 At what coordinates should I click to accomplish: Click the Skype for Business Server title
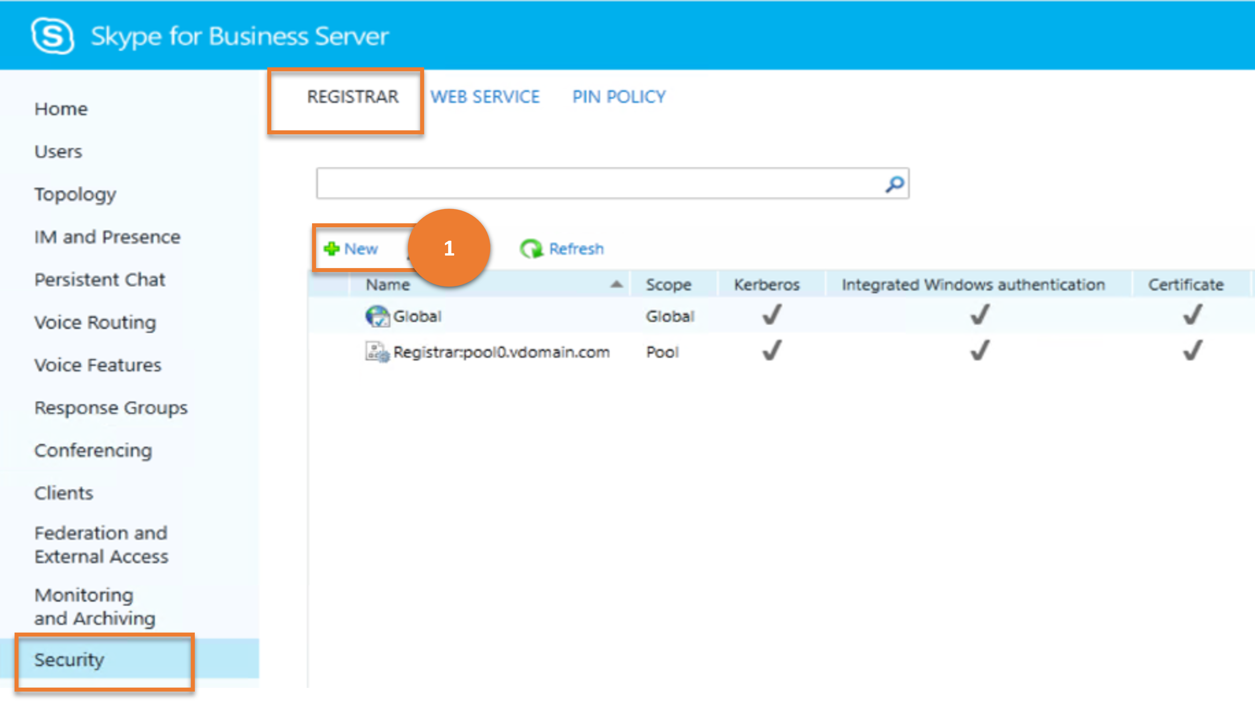click(x=240, y=36)
